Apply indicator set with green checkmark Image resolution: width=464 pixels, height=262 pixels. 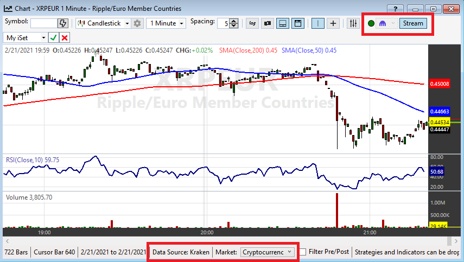tap(53, 37)
